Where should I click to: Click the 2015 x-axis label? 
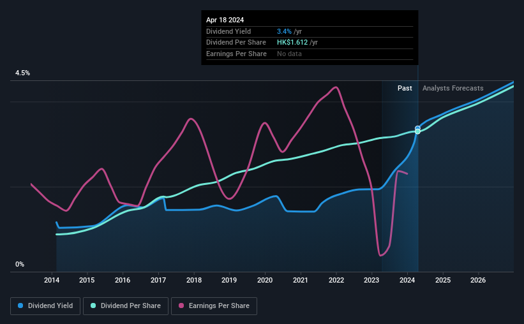coord(87,280)
